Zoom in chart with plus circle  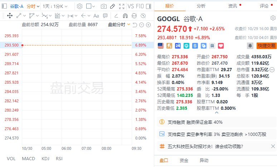click(x=149, y=25)
